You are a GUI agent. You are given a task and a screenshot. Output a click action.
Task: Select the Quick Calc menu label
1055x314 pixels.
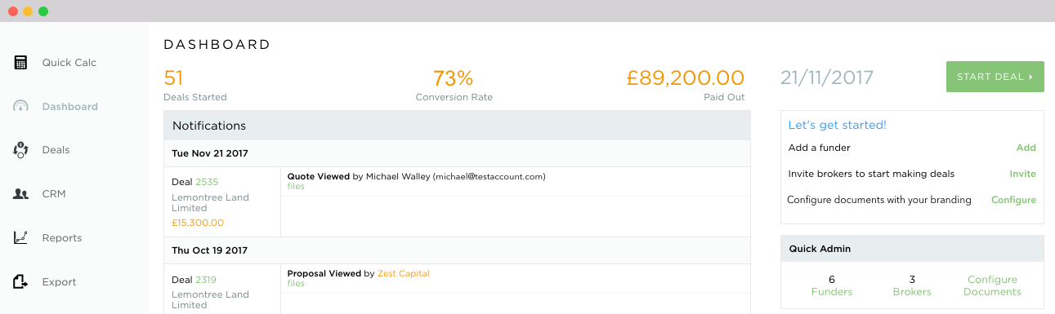(x=69, y=63)
